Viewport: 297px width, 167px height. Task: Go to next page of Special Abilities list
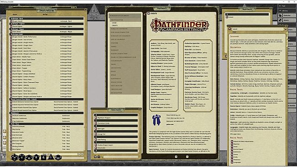click(x=82, y=154)
